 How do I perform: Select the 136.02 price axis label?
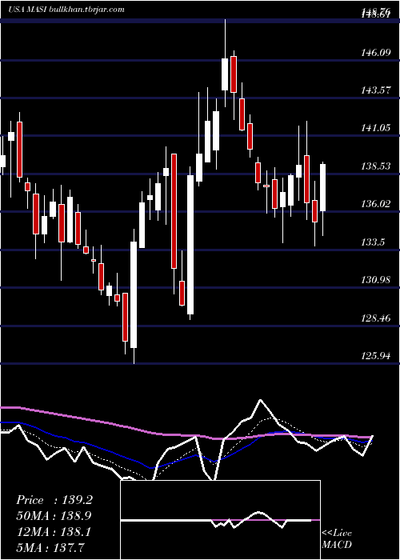pyautogui.click(x=375, y=204)
